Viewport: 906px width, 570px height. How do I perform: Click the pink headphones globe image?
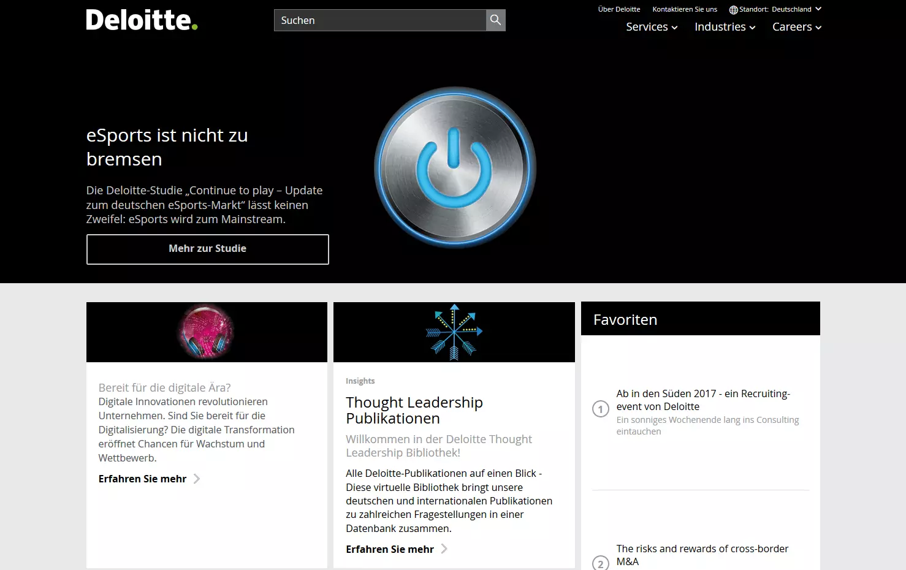coord(206,332)
